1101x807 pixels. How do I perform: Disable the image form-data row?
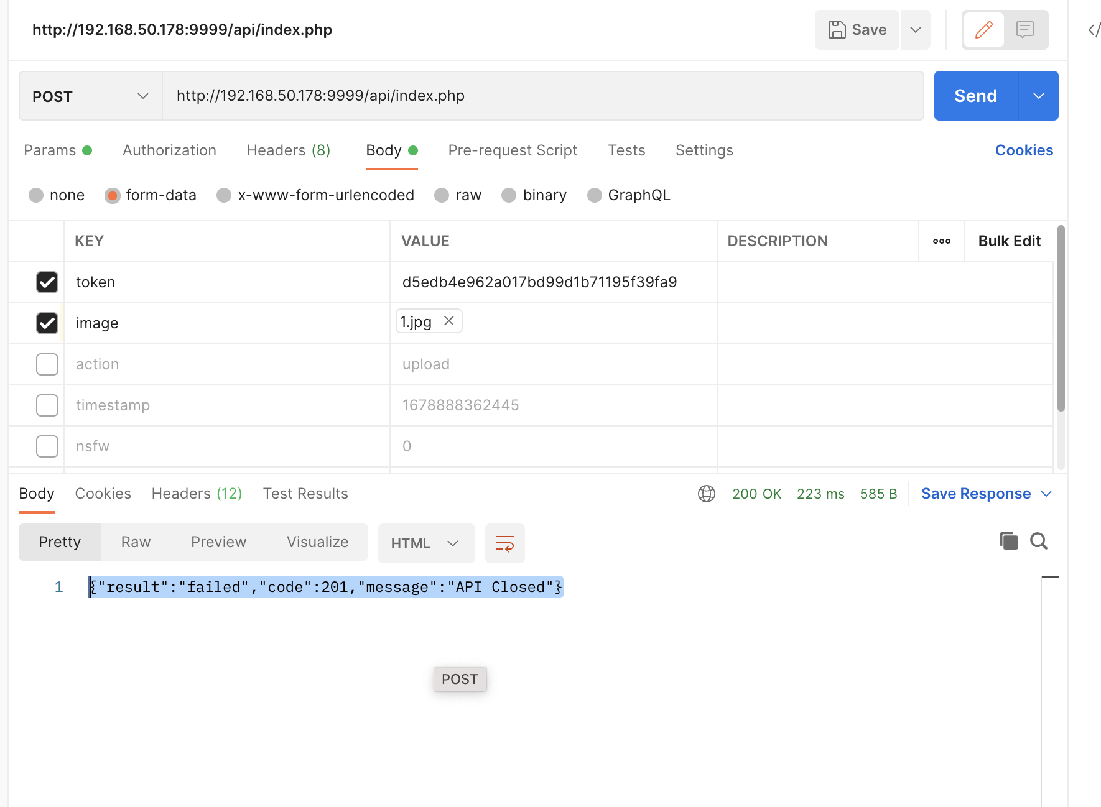pos(47,323)
